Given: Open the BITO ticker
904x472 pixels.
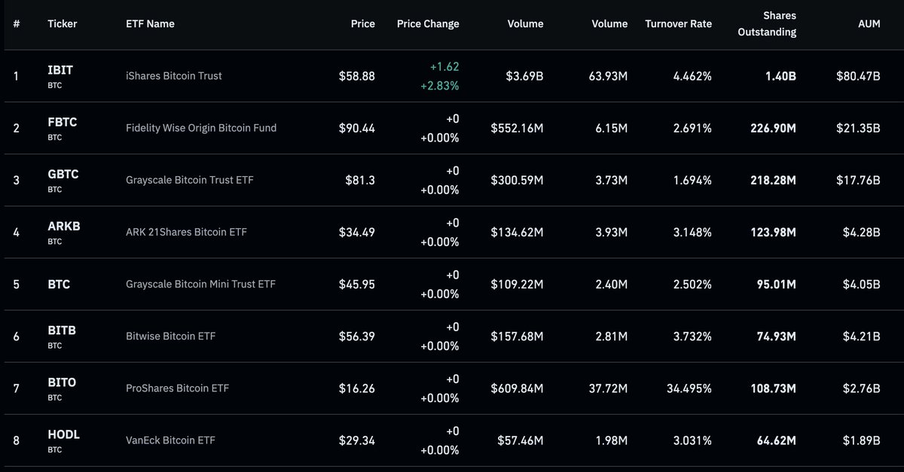Looking at the screenshot, I should click(62, 382).
